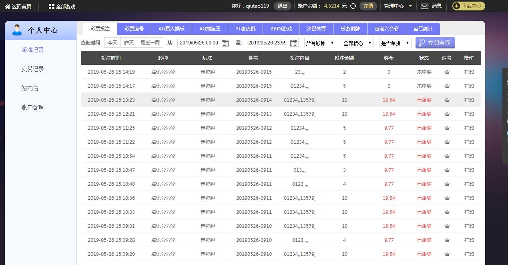This screenshot has width=508, height=265.
Task: Click the home icon to return home
Action: pyautogui.click(x=7, y=6)
